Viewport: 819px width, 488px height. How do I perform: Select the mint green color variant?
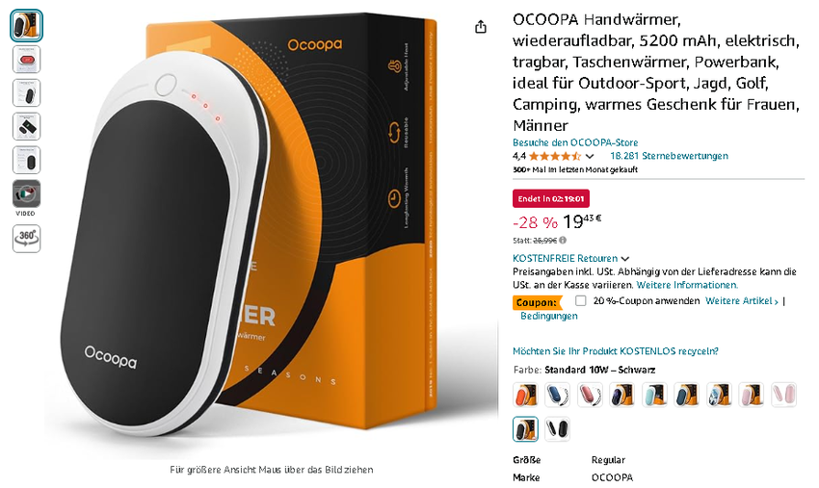point(654,395)
